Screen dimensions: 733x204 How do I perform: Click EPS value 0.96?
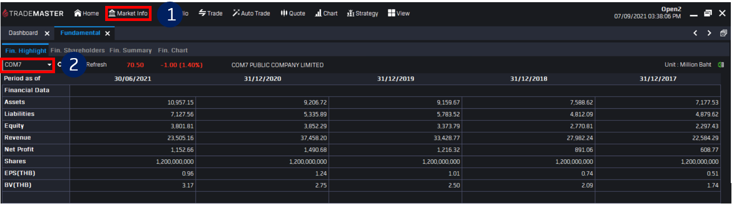(x=188, y=173)
